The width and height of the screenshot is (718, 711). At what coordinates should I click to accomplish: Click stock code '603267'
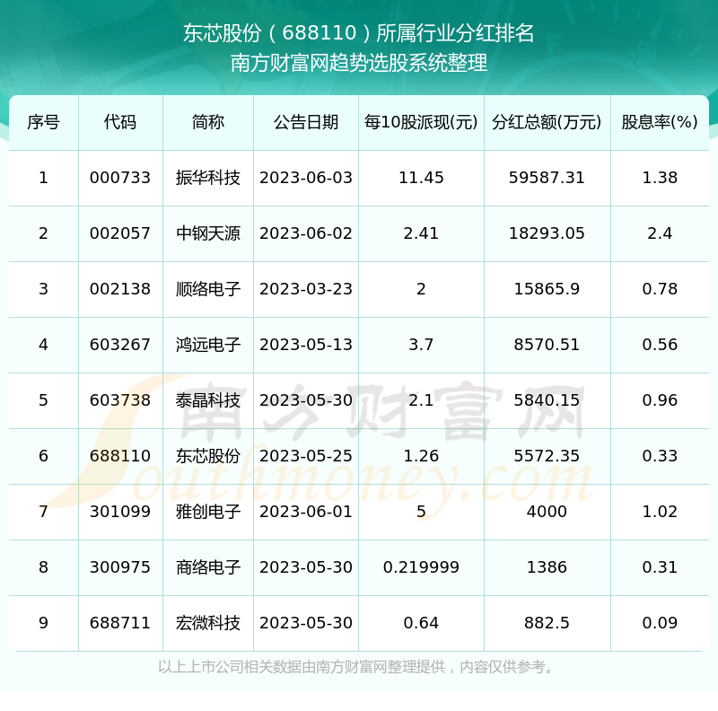click(120, 345)
